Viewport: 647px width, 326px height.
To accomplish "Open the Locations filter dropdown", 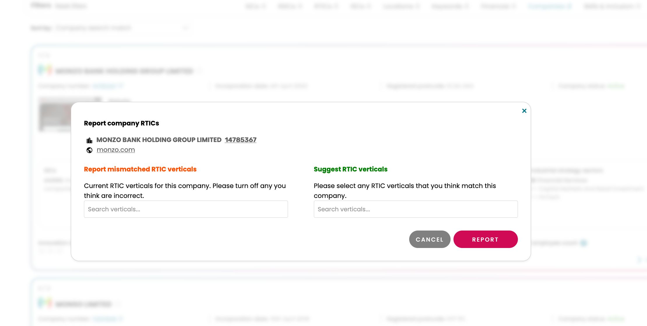I will coord(401,6).
